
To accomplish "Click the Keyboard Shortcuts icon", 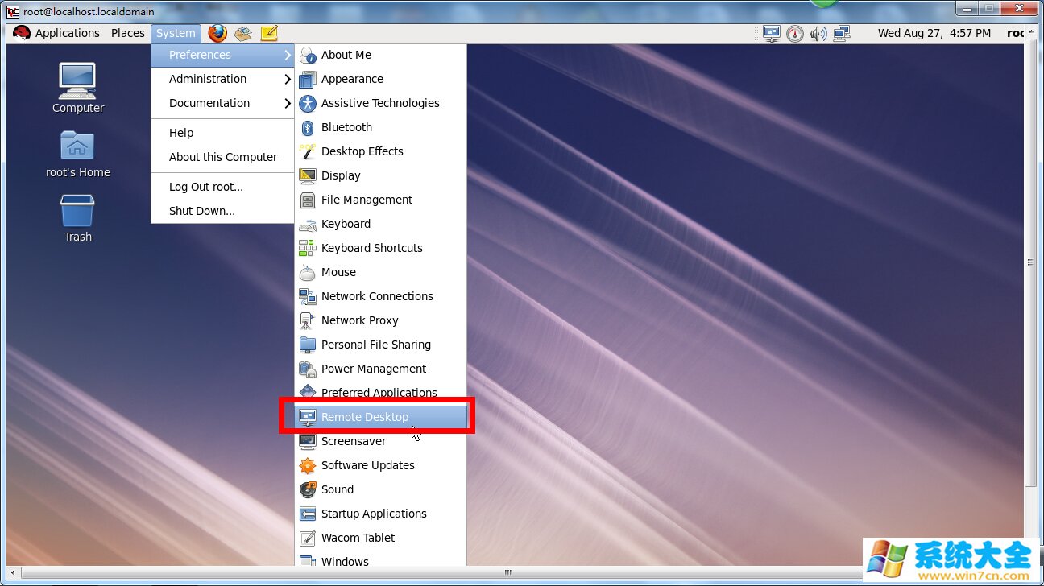I will pyautogui.click(x=308, y=248).
